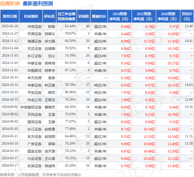The width and height of the screenshot is (194, 177).
Task: Select researcher 王翼羽
Action: (x=50, y=100)
